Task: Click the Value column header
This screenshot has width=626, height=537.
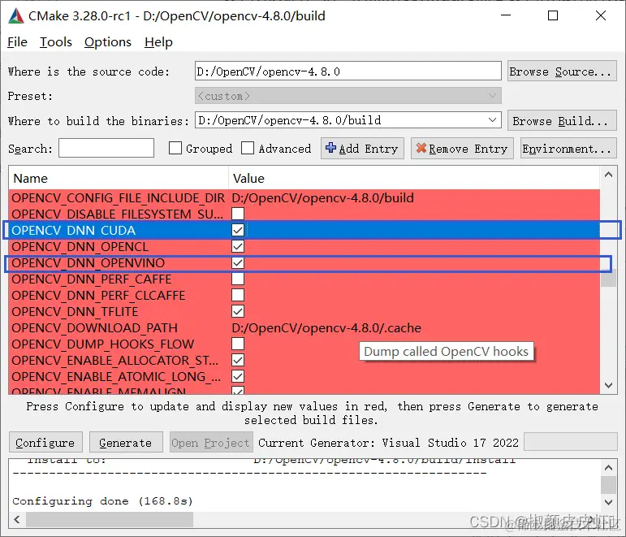Action: pyautogui.click(x=414, y=178)
